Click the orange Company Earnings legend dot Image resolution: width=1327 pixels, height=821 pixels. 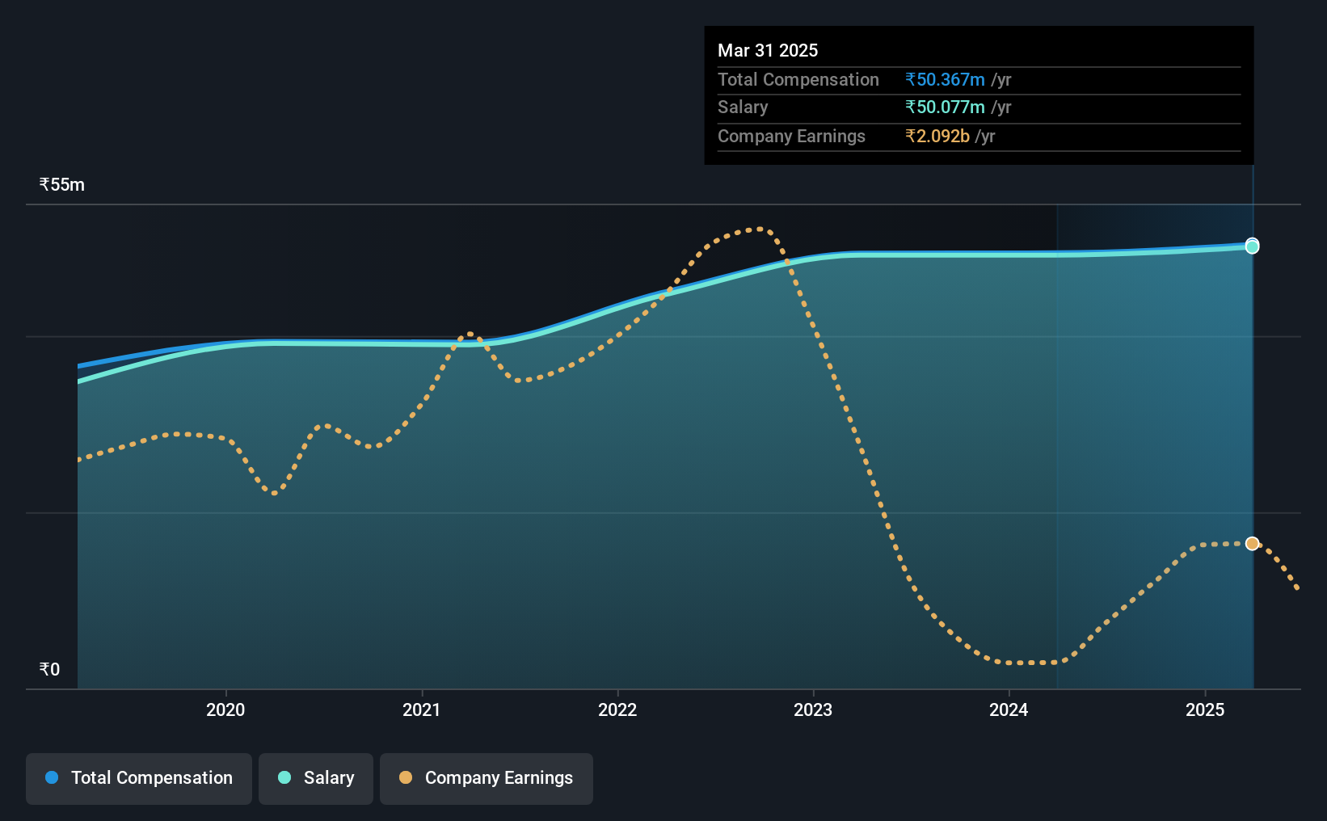pos(406,777)
